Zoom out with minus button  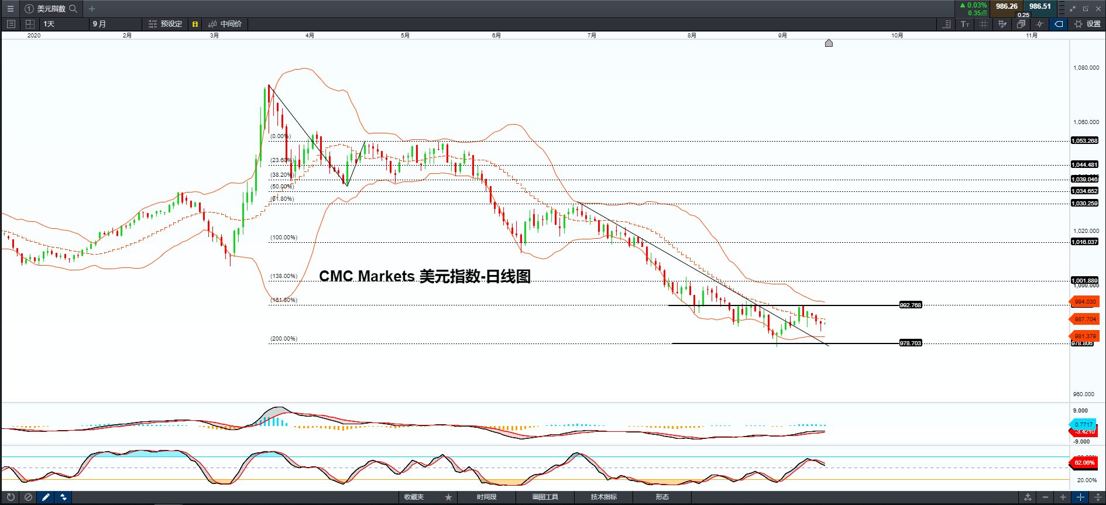point(1045,497)
